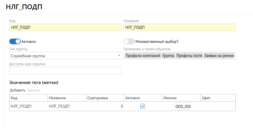Focus the Код input field
This screenshot has width=253, height=128.
(x=65, y=27)
